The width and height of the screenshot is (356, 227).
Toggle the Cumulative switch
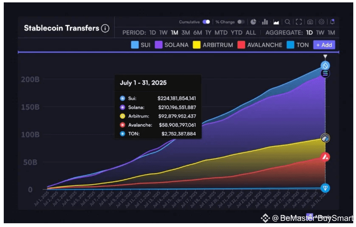pyautogui.click(x=206, y=22)
